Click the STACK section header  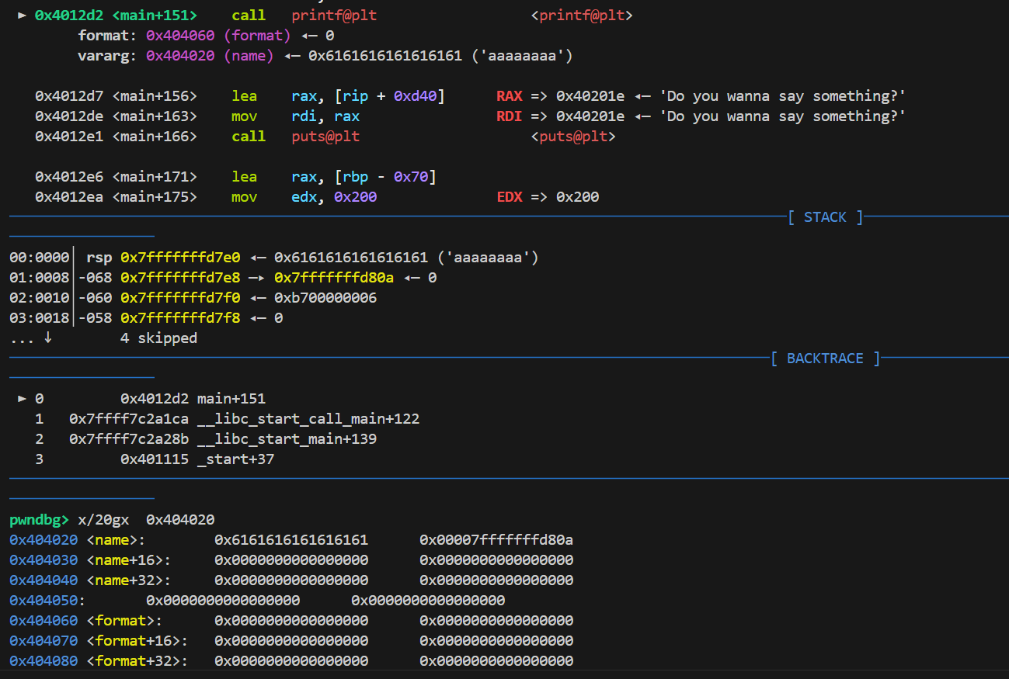click(x=825, y=217)
